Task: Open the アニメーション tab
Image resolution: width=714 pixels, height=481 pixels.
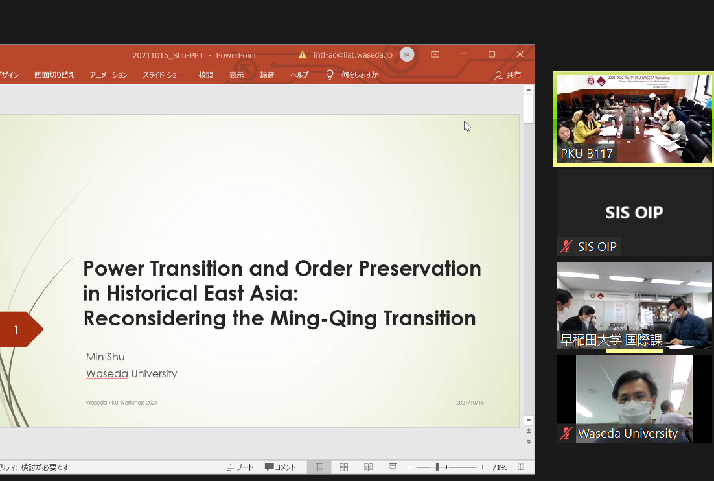Action: pyautogui.click(x=108, y=75)
